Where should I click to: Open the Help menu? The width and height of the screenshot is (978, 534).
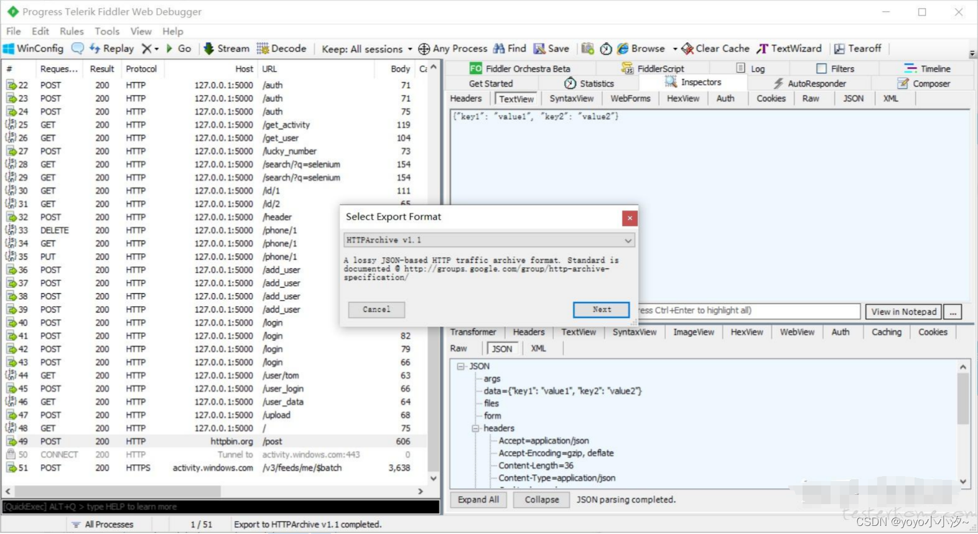(x=173, y=31)
